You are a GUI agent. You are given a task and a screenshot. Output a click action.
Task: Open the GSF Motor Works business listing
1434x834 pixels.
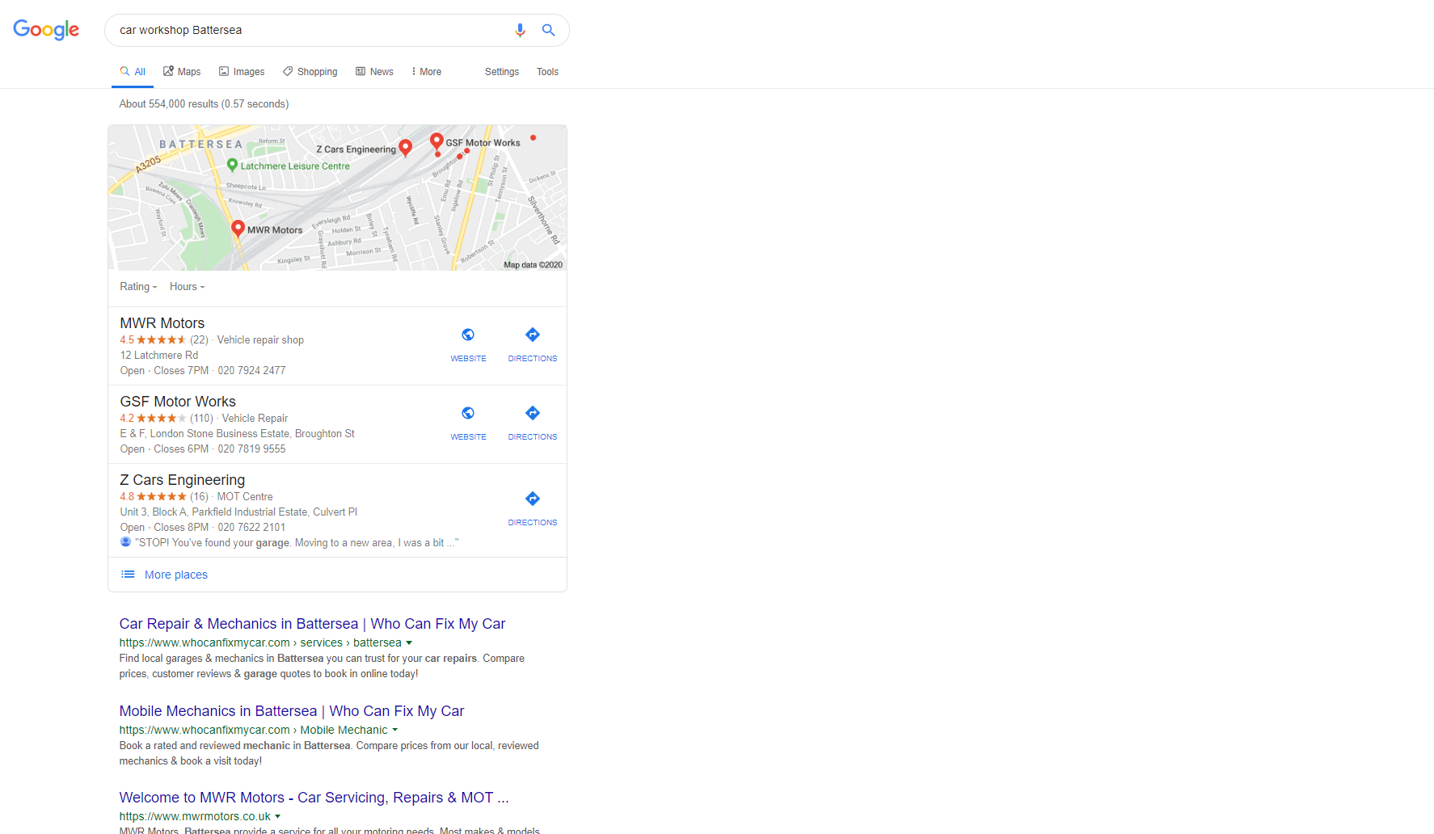pyautogui.click(x=178, y=402)
